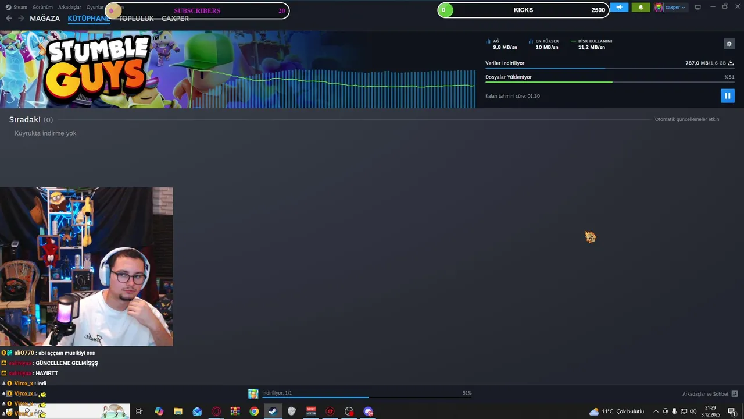Click the AĞ 9,8 MB/sn network stat
Viewport: 744px width, 419px height.
pyautogui.click(x=502, y=44)
